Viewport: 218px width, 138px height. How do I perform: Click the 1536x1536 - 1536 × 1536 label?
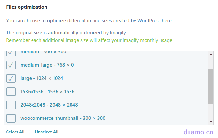coord(47,92)
